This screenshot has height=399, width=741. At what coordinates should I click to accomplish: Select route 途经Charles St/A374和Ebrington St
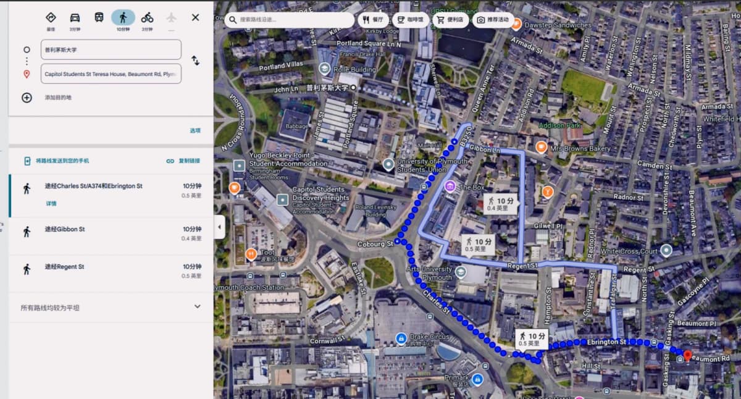click(x=111, y=195)
